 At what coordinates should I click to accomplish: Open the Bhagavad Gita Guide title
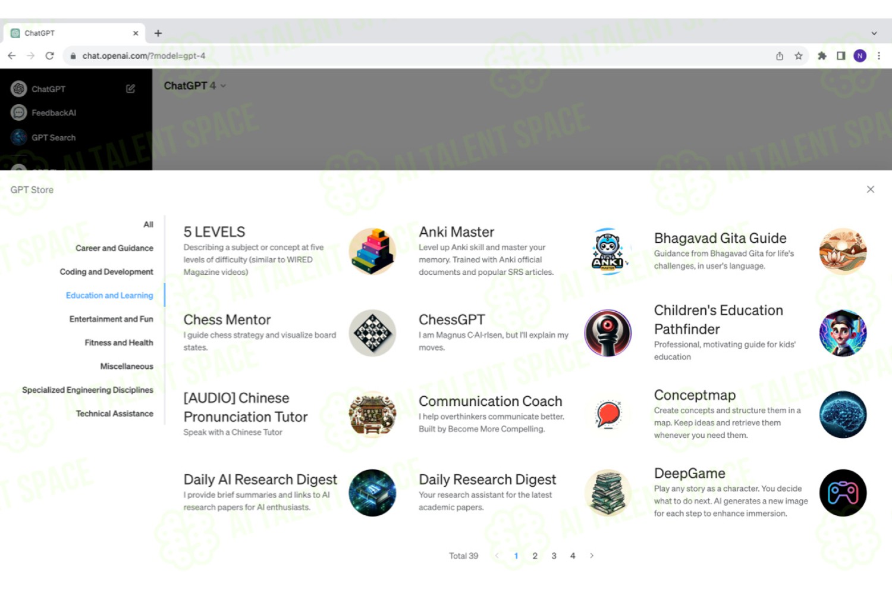[x=720, y=238]
